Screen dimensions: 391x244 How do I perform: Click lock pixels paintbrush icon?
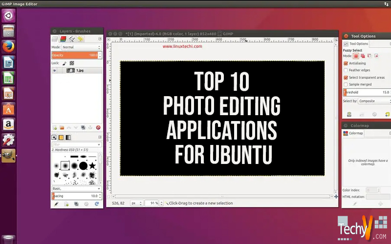click(x=65, y=63)
